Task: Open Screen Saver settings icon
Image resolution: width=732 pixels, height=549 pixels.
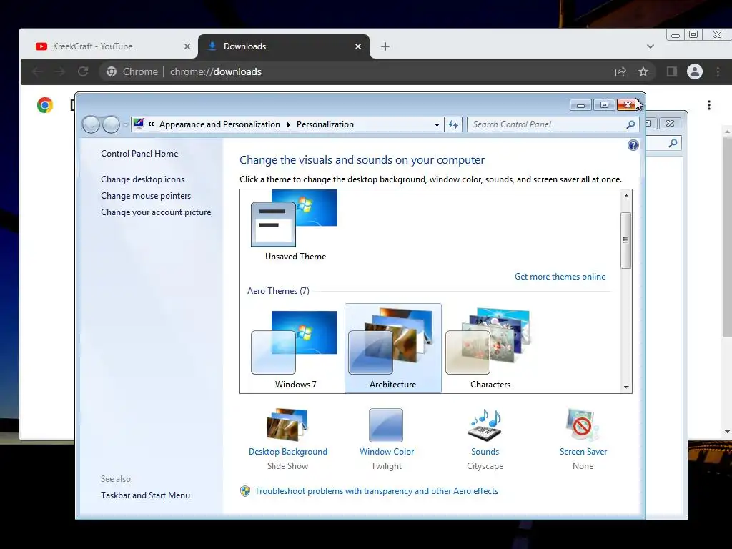Action: (x=583, y=425)
